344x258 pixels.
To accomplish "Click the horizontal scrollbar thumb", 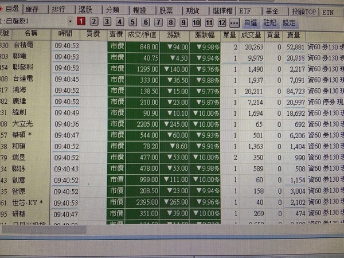I will click(44, 229).
